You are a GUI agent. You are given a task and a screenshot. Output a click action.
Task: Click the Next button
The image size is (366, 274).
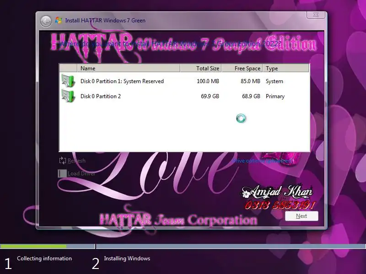301,216
